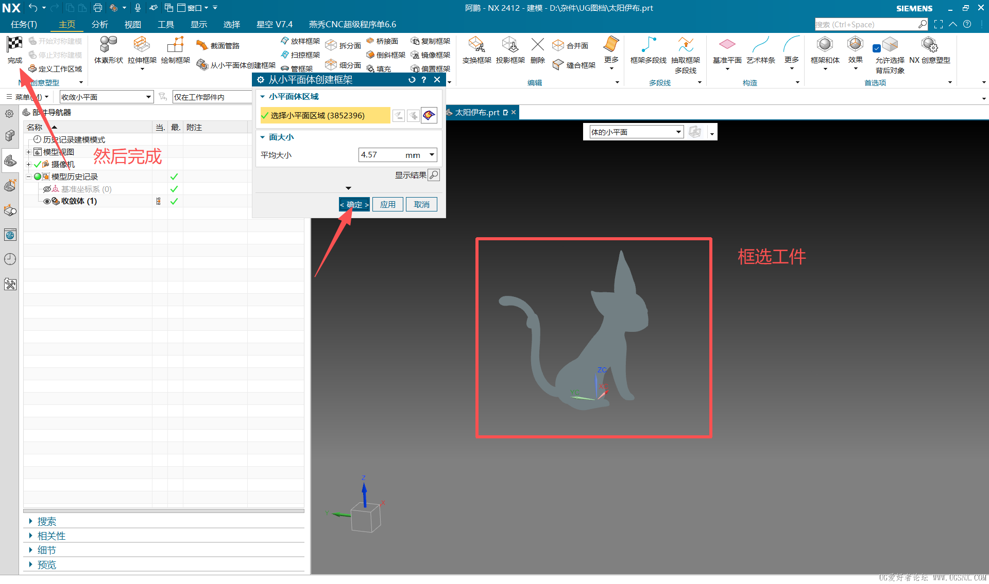Toggle visibility of 收敛体 (1)
The height and width of the screenshot is (584, 989).
coord(47,201)
